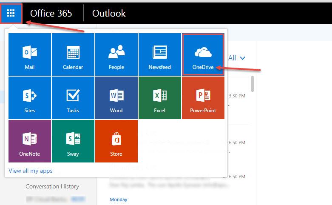Viewport: 332px width, 205px height.
Task: Click the message list vertical scrollbar
Action: tap(253, 84)
